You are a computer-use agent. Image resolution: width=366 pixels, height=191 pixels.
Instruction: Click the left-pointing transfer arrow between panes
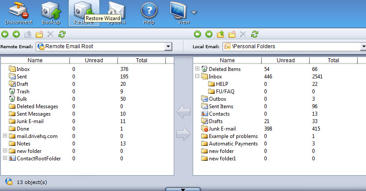183,113
